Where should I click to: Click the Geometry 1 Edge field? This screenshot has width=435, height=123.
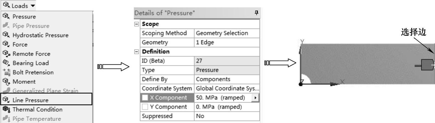point(227,42)
